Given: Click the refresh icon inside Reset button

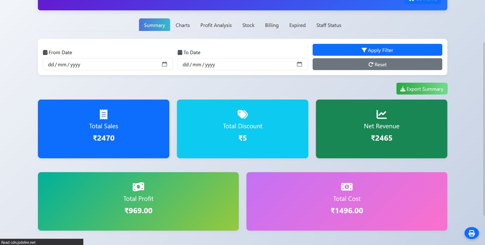Looking at the screenshot, I should 371,64.
